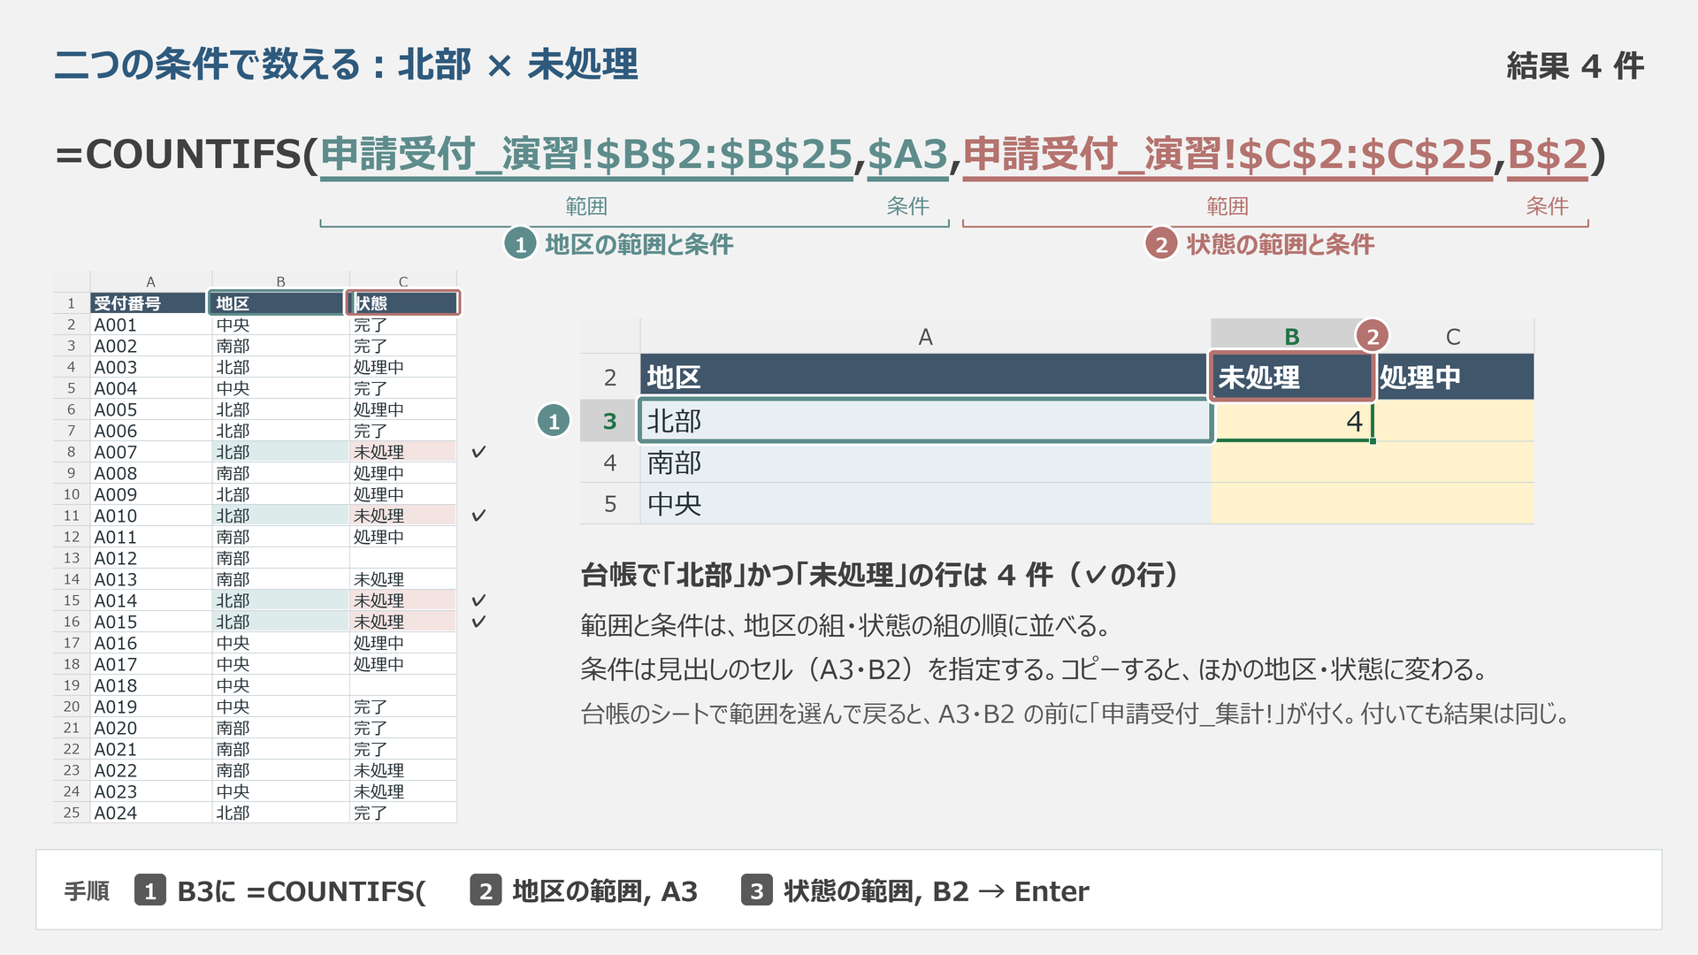1698x955 pixels.
Task: Click the 手順 label in the footer
Action: (x=87, y=891)
